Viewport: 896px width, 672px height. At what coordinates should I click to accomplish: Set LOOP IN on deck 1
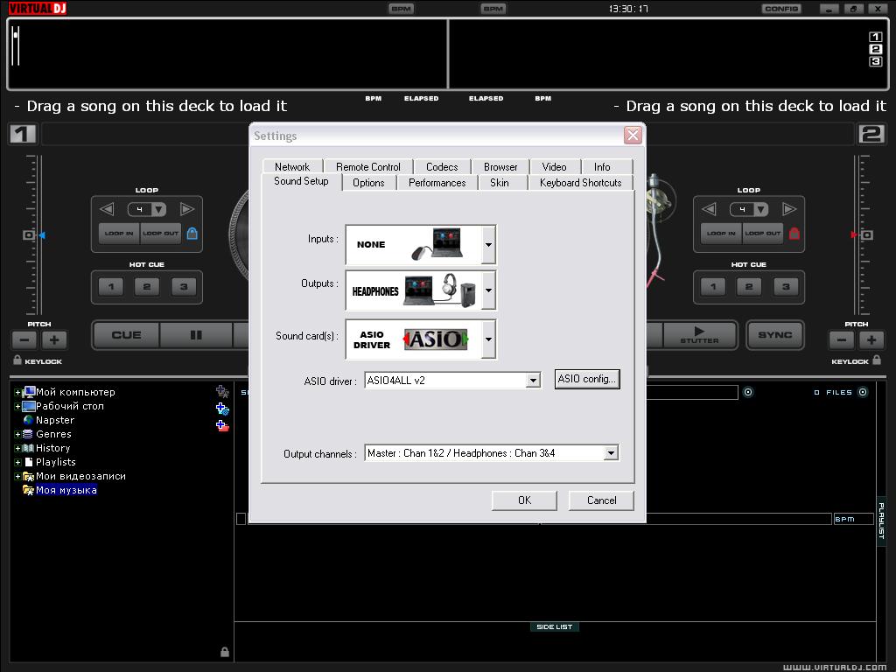coord(119,233)
